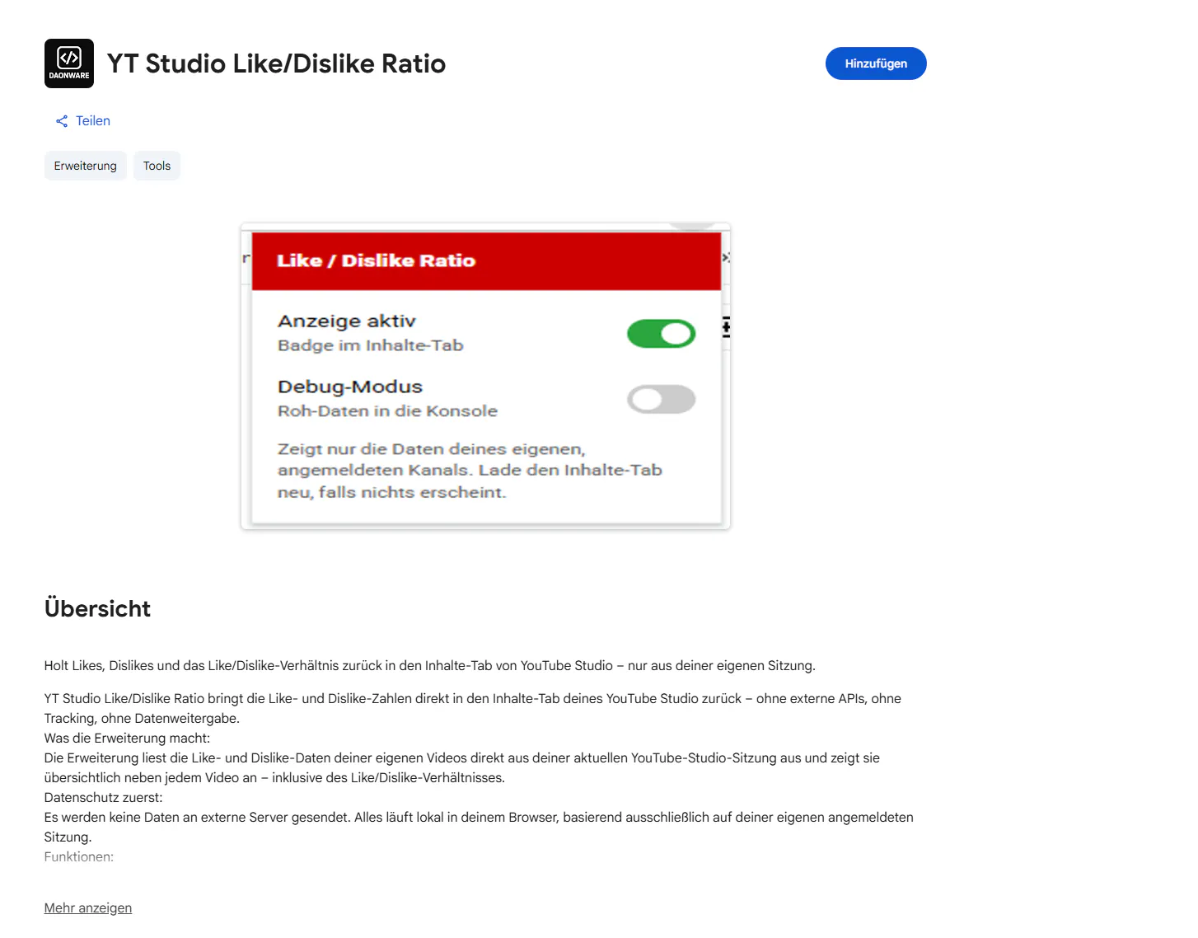Select the Tools category chip
The image size is (1198, 938).
click(x=157, y=166)
